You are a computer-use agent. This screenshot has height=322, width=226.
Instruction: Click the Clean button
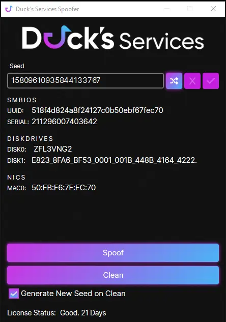[x=113, y=275]
